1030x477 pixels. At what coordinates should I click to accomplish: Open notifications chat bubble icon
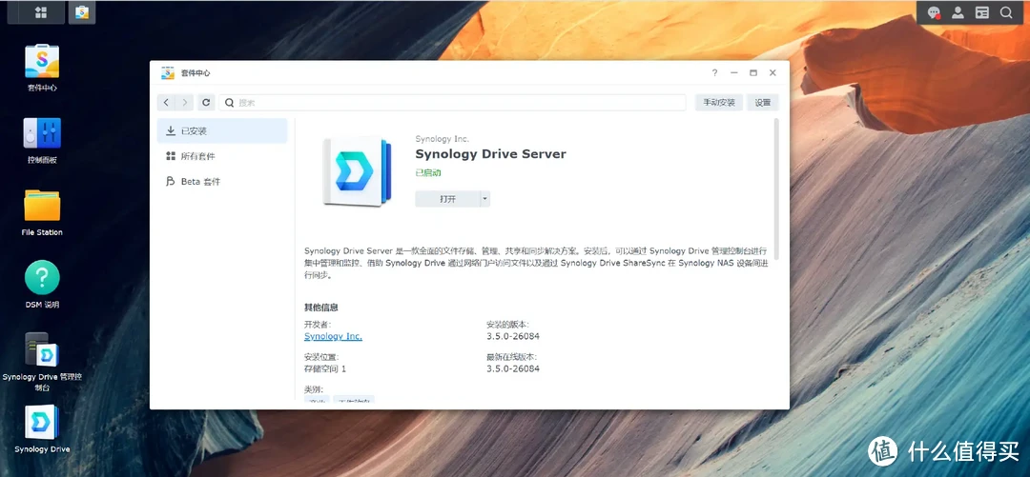934,12
